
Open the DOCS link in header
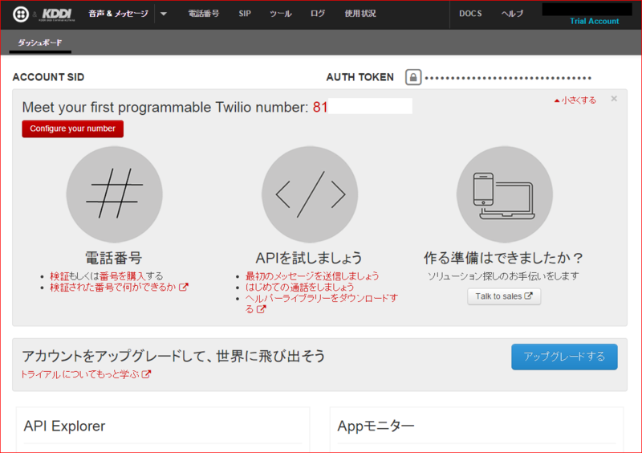470,14
